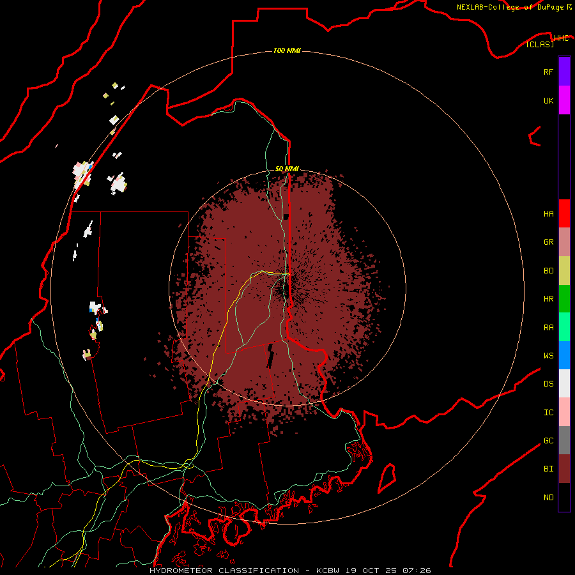Pick the HR green legend swatch
This screenshot has width=575, height=575.
click(564, 298)
